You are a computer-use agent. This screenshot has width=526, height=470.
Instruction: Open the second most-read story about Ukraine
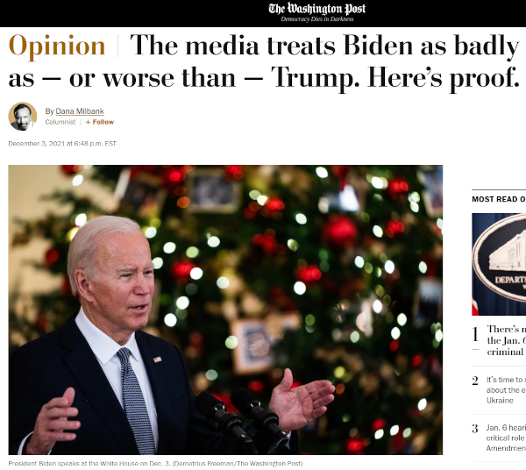506,390
